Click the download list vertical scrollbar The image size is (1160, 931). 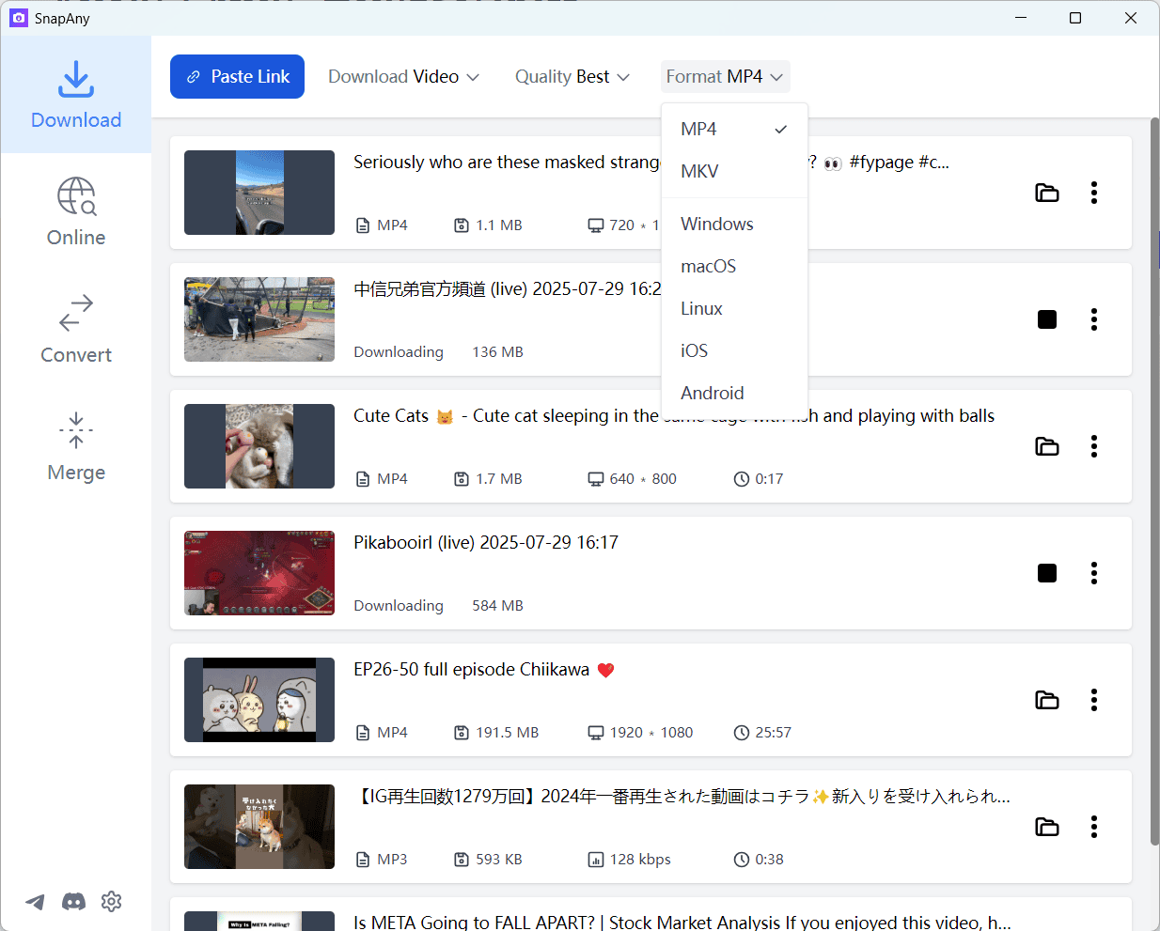[x=1154, y=481]
